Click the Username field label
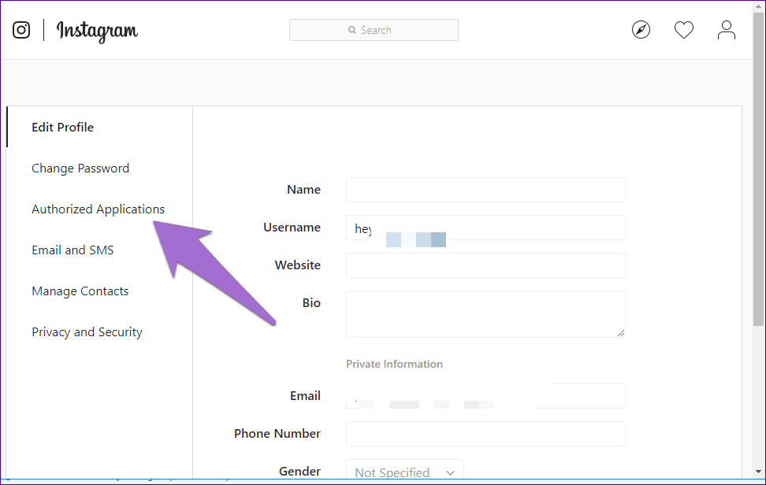 coord(292,228)
